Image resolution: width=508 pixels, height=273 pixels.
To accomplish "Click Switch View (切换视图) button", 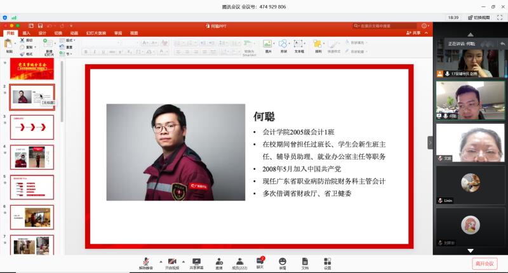I will pyautogui.click(x=479, y=18).
